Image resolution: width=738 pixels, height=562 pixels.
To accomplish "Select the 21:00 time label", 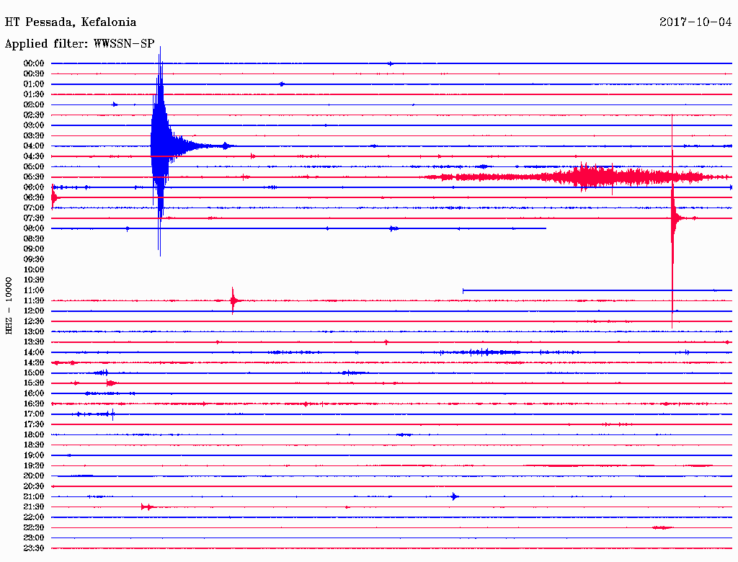I will coord(34,497).
